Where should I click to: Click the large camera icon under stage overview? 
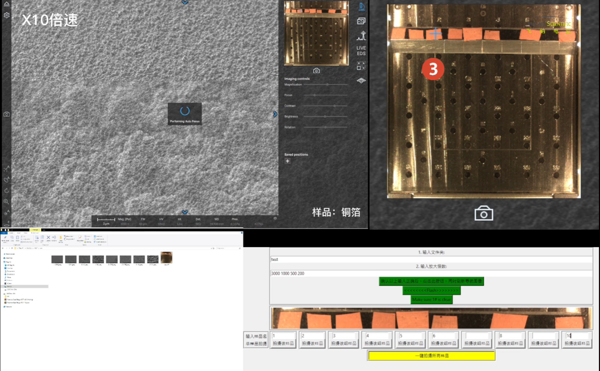pos(483,213)
